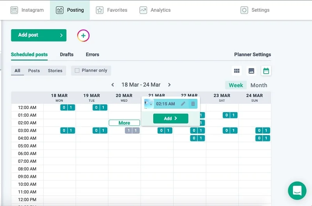The image size is (312, 206).
Task: Filter by Posts only
Action: click(x=34, y=71)
